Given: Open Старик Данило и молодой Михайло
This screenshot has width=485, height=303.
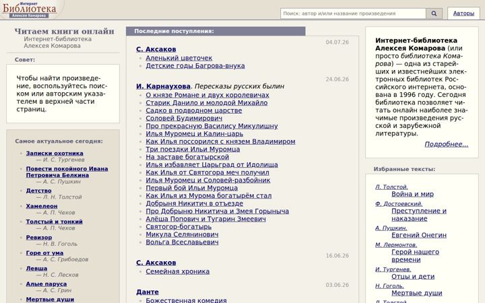Looking at the screenshot, I should (x=207, y=102).
